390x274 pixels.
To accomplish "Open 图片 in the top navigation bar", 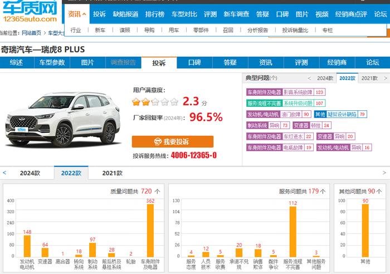I will [302, 14].
